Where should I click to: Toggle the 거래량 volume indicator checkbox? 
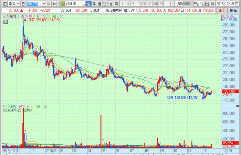(4, 106)
